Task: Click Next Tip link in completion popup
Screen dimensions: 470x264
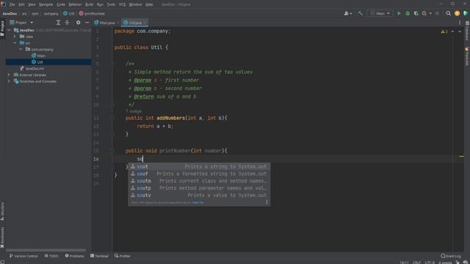Action: pos(198,202)
